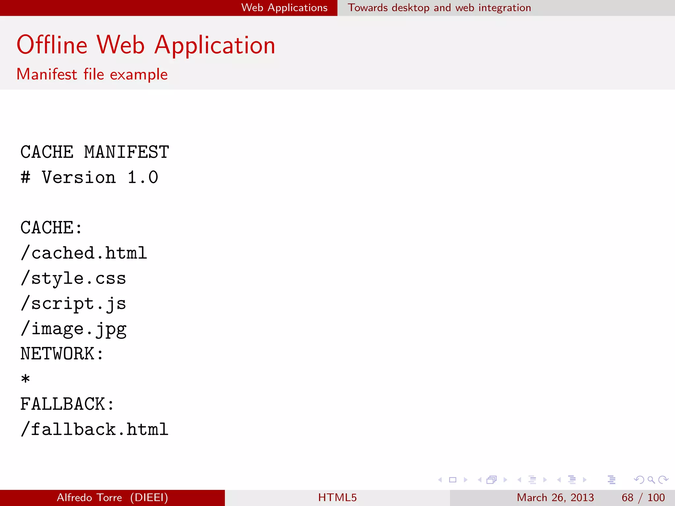Click the /image.jpg entry
Viewport: 675px width, 506px height.
[73, 329]
